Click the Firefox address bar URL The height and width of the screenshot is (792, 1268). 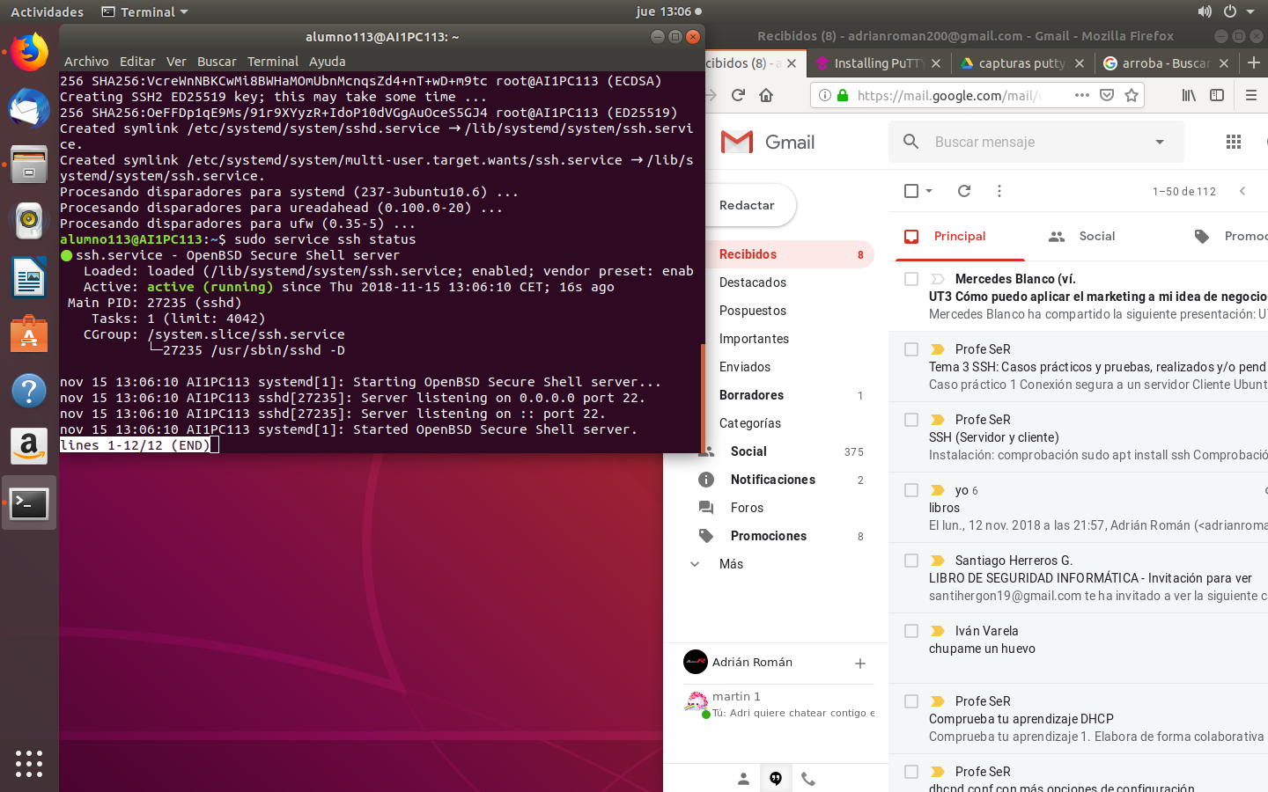tap(948, 95)
